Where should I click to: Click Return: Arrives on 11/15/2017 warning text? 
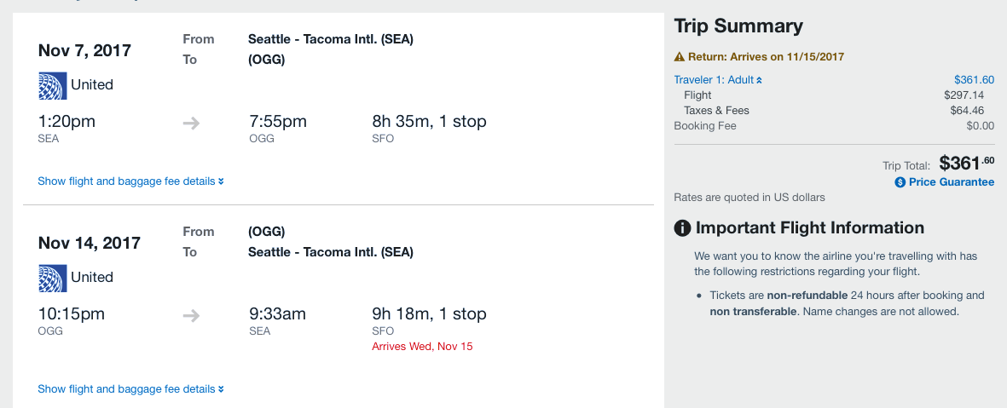[766, 57]
